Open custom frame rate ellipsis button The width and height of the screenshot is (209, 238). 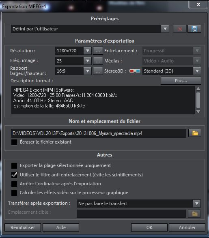click(x=98, y=61)
